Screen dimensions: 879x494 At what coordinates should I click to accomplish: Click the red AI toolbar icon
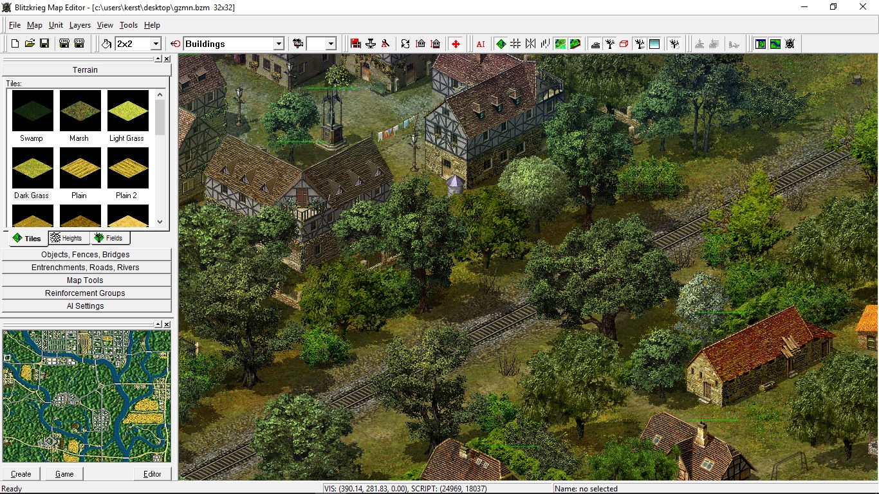pyautogui.click(x=481, y=44)
